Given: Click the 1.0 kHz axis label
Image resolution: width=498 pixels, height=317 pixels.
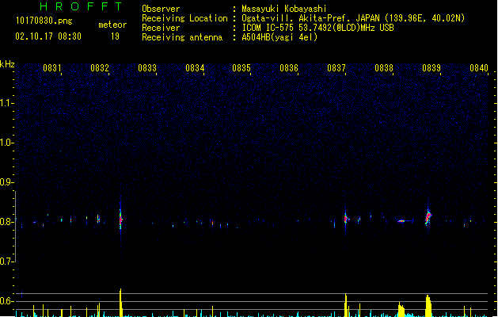Looking at the screenshot, I should point(6,143).
